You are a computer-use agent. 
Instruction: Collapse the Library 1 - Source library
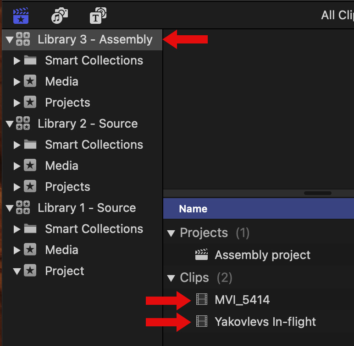pyautogui.click(x=9, y=208)
